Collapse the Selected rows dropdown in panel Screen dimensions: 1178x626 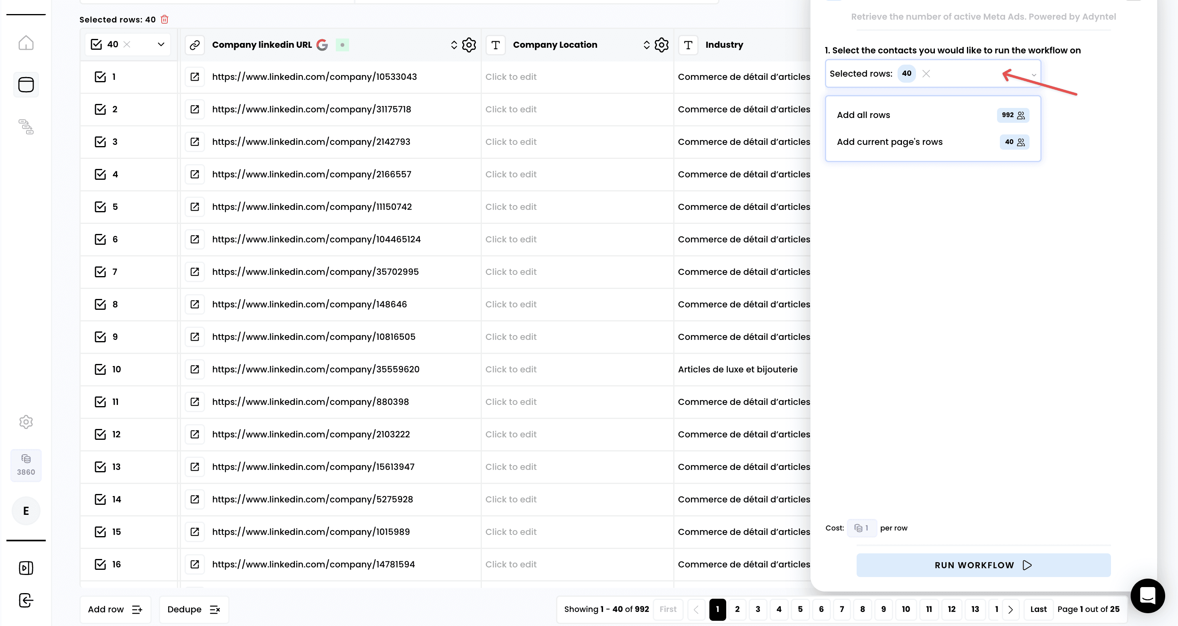[x=1034, y=74]
